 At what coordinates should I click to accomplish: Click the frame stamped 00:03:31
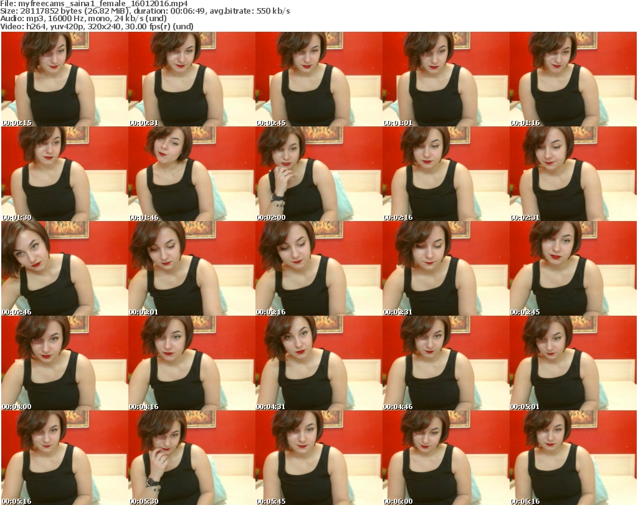(445, 269)
